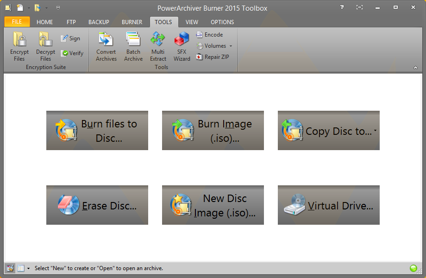
Task: Launch the Batch Archive tool
Action: click(x=133, y=46)
